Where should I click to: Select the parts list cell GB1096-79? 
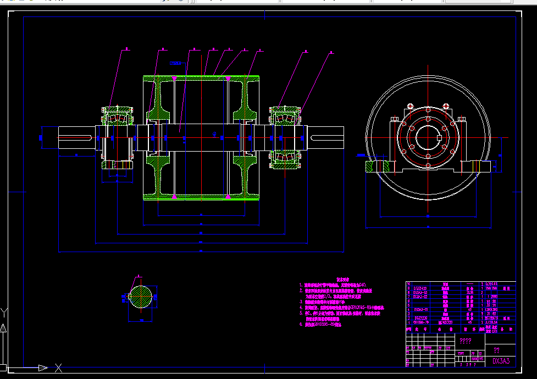pyautogui.click(x=421, y=322)
